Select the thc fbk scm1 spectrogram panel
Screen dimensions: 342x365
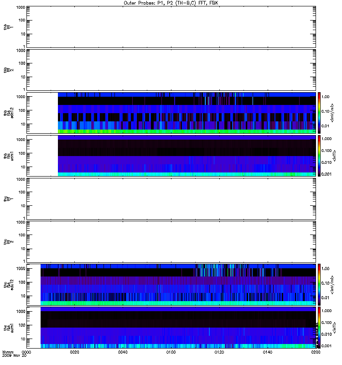pyautogui.click(x=171, y=328)
